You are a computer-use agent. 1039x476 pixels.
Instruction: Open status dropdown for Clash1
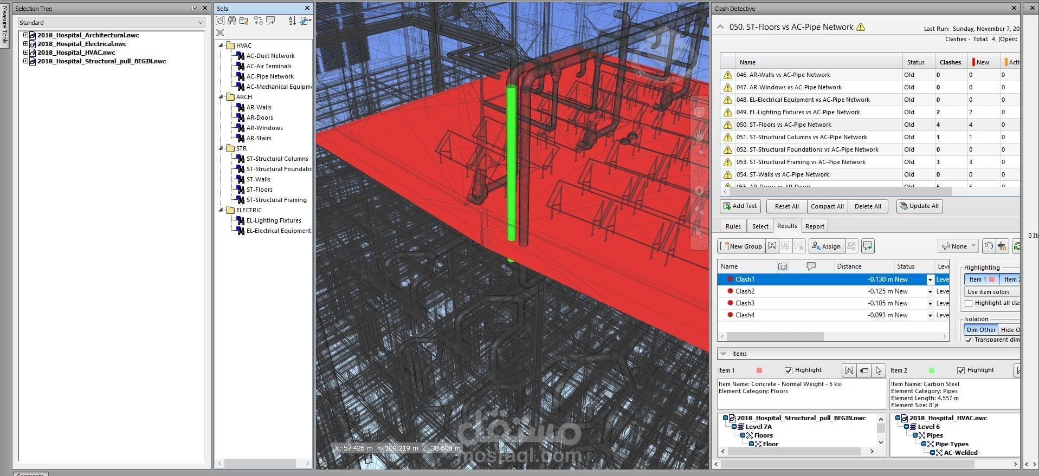[x=930, y=279]
